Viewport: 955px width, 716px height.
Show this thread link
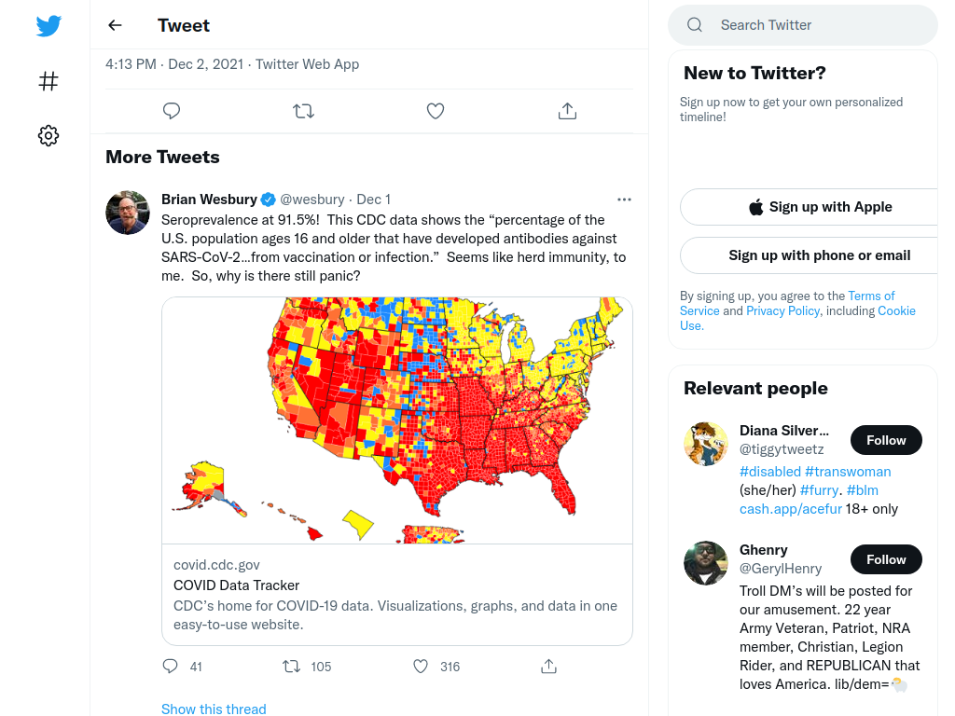(214, 709)
